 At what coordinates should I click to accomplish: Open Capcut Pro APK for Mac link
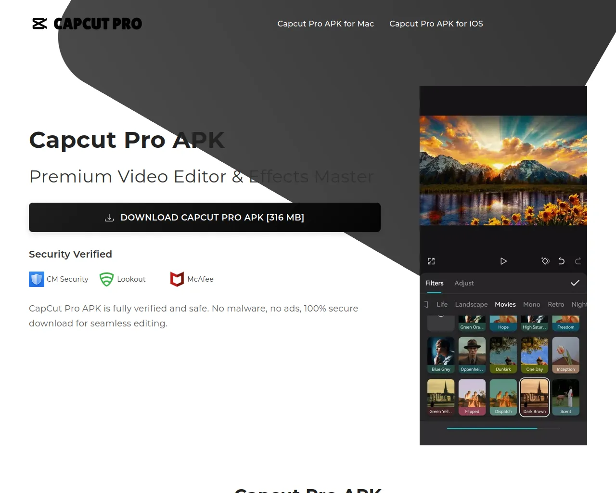(x=326, y=24)
